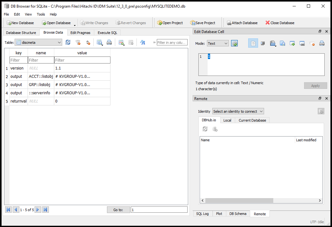Switch to the Execute SQL tab
The height and width of the screenshot is (227, 332).
107,33
